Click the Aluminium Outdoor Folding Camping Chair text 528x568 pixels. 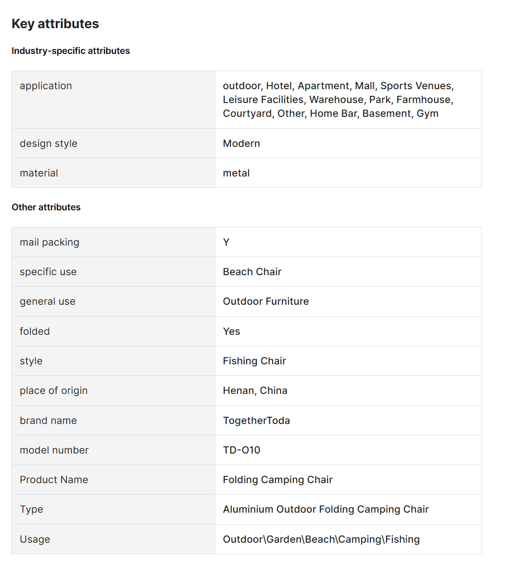pos(326,509)
